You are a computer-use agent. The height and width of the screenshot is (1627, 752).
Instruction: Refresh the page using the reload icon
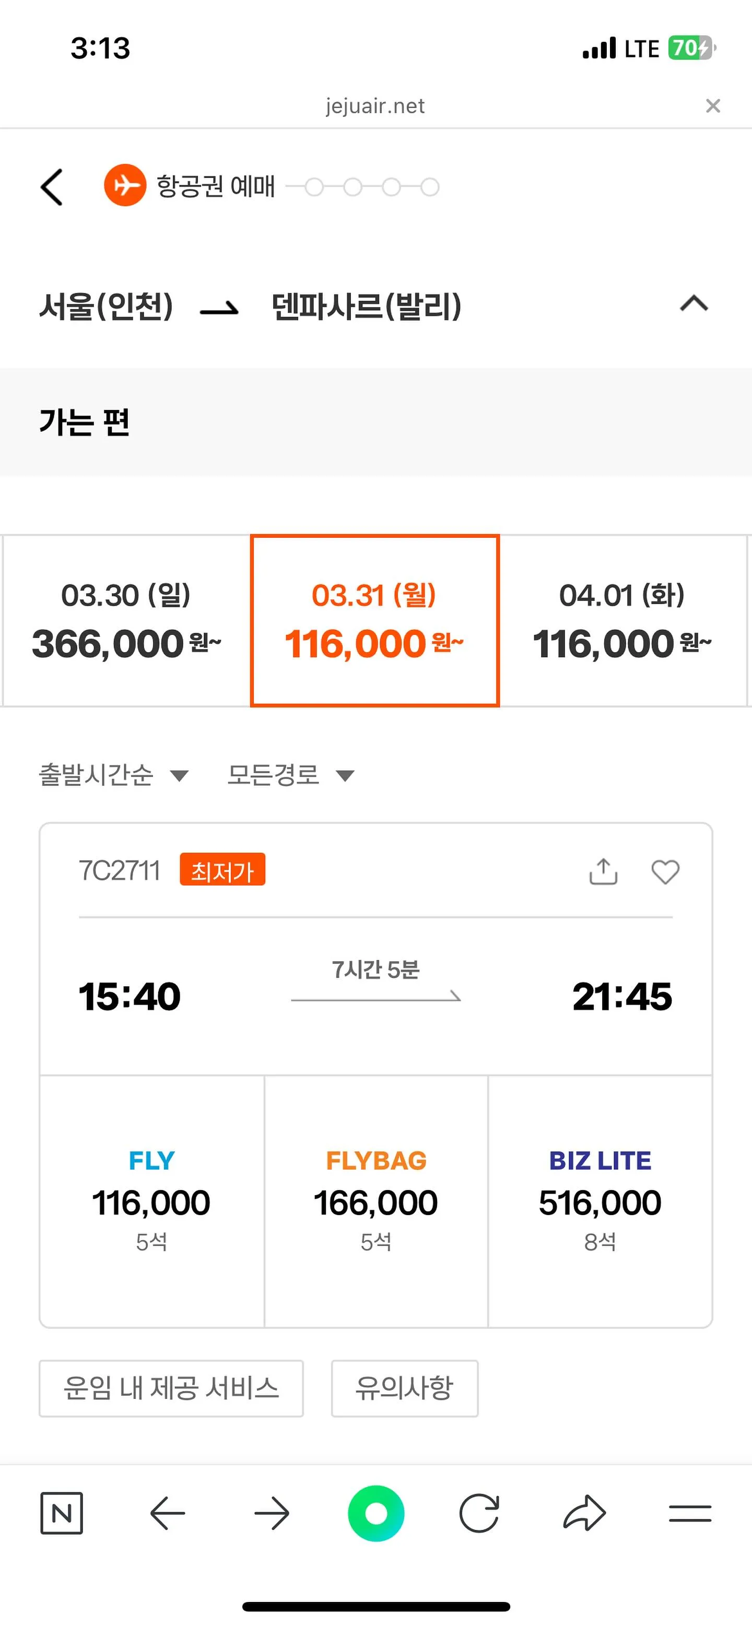coord(480,1513)
